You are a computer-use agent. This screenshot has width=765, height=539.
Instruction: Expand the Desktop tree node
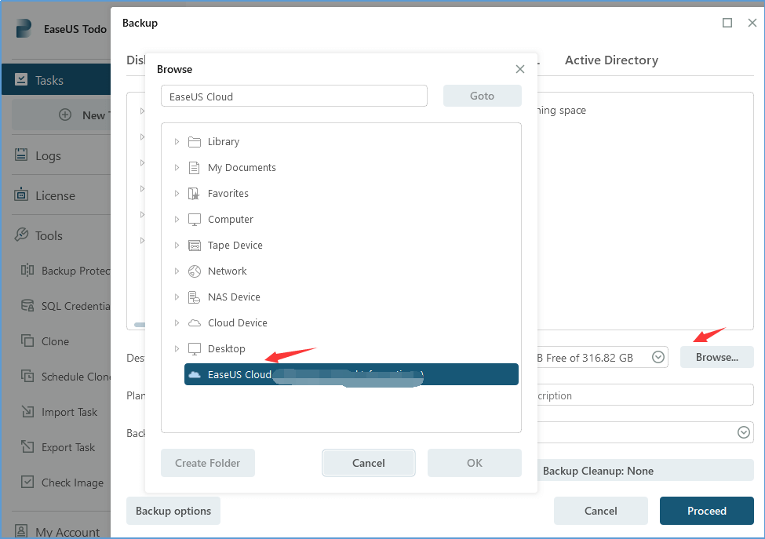point(177,349)
